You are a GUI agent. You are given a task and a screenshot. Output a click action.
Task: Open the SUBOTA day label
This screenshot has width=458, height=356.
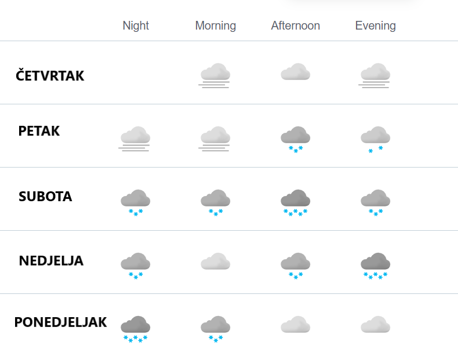(x=45, y=196)
